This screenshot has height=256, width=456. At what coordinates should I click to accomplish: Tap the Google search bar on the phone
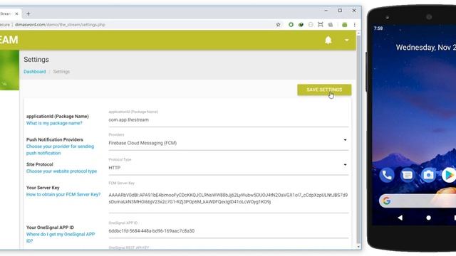click(x=418, y=201)
